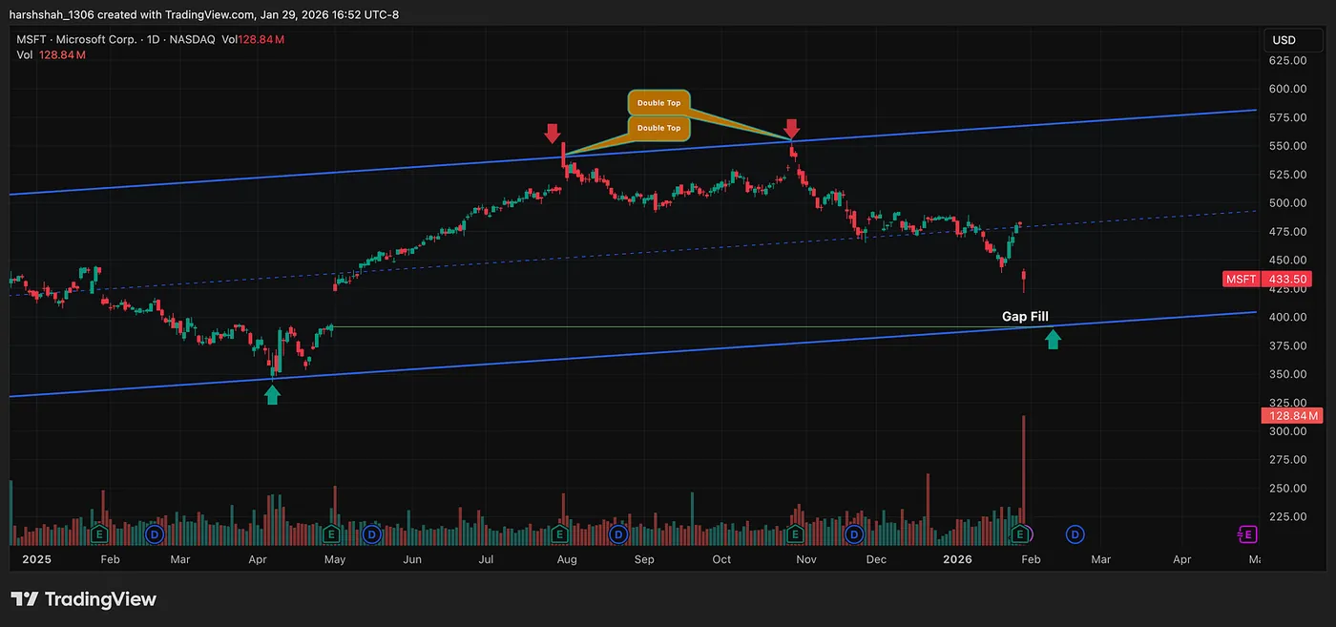Screen dimensions: 1336x627
Task: Click the 250.00 price axis label
Action: click(x=1287, y=489)
